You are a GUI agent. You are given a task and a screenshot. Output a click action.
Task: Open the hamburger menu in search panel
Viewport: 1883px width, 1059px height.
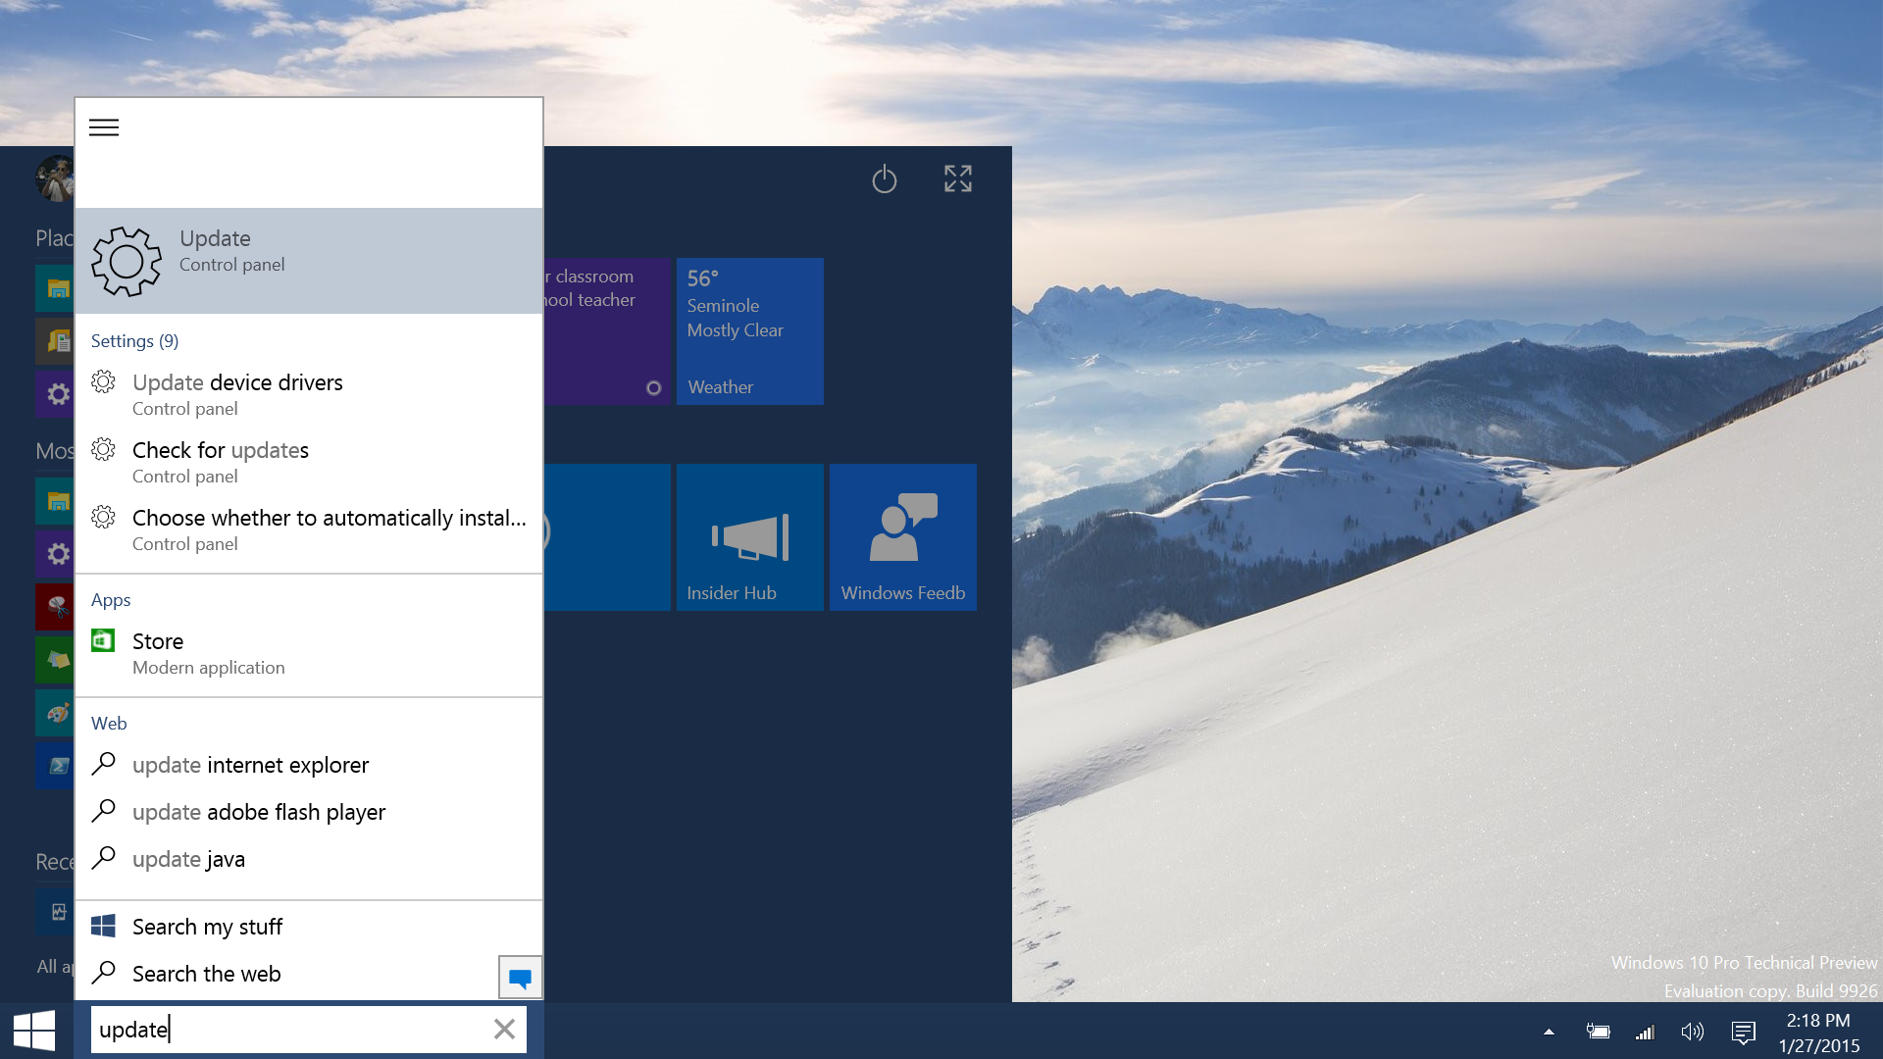104,127
